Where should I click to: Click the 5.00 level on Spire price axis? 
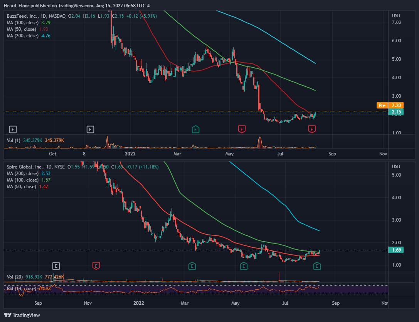click(396, 175)
